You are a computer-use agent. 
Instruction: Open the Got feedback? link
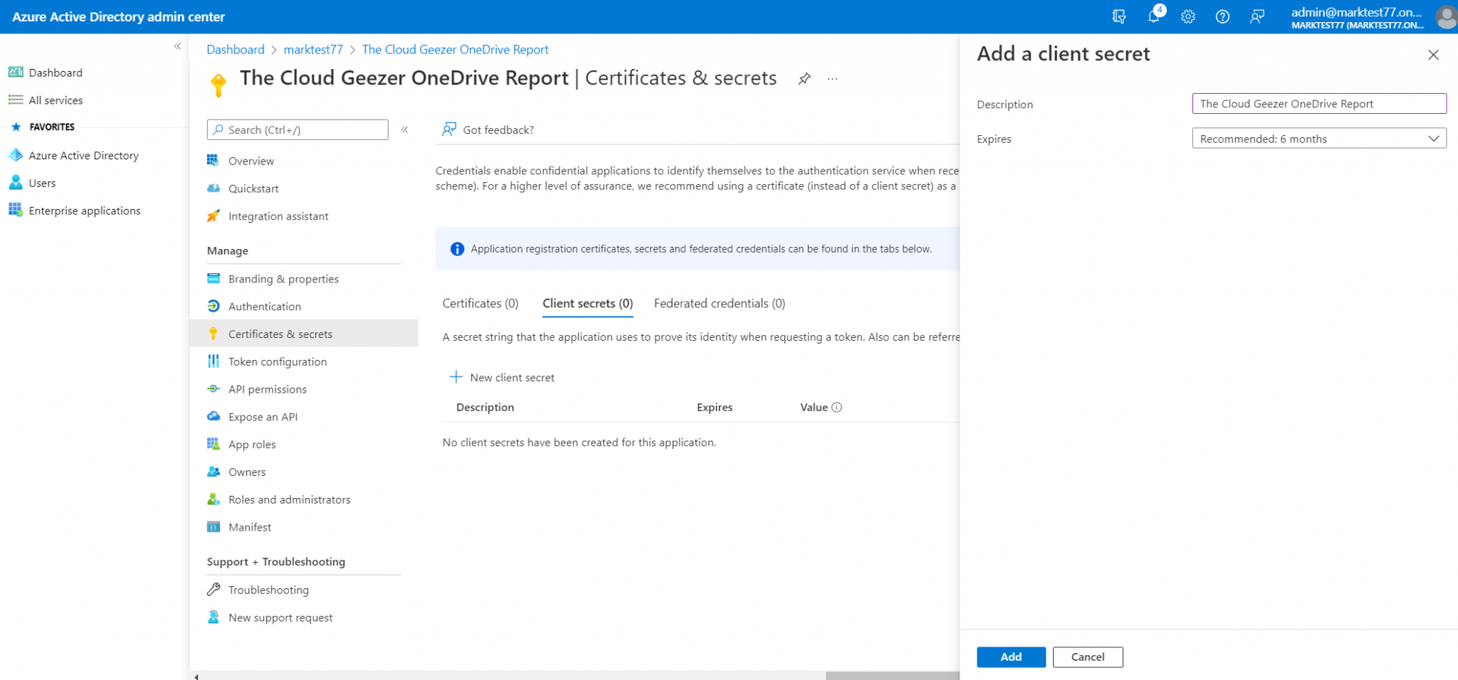tap(498, 129)
